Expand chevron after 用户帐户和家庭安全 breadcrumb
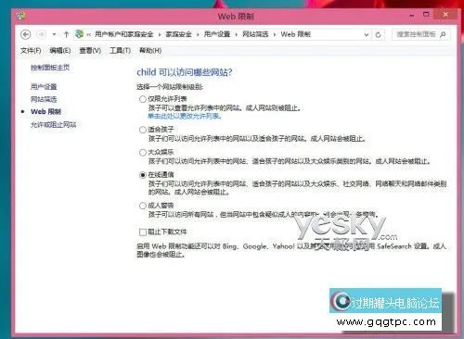The image size is (464, 339). click(x=160, y=34)
